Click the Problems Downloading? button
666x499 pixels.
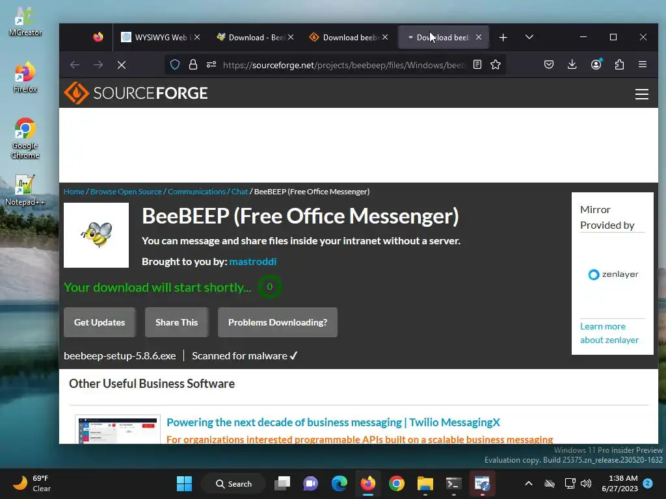tap(278, 322)
